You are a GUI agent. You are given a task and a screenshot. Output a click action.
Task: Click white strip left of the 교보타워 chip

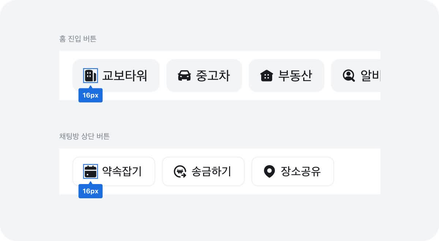(66, 76)
